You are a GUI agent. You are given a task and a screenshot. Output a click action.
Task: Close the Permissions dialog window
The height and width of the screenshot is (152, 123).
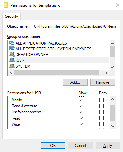118,5
